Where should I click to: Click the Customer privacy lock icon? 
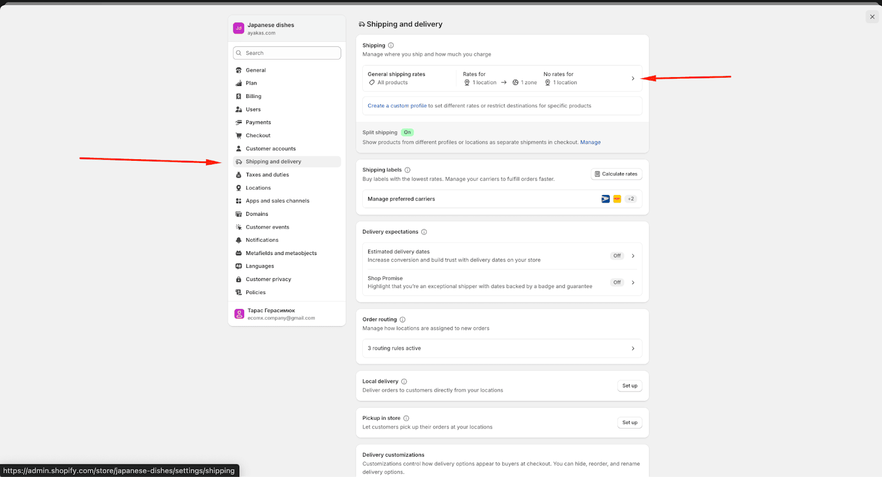point(239,279)
